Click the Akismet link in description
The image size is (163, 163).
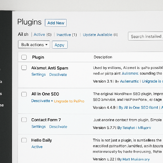[x=130, y=73]
